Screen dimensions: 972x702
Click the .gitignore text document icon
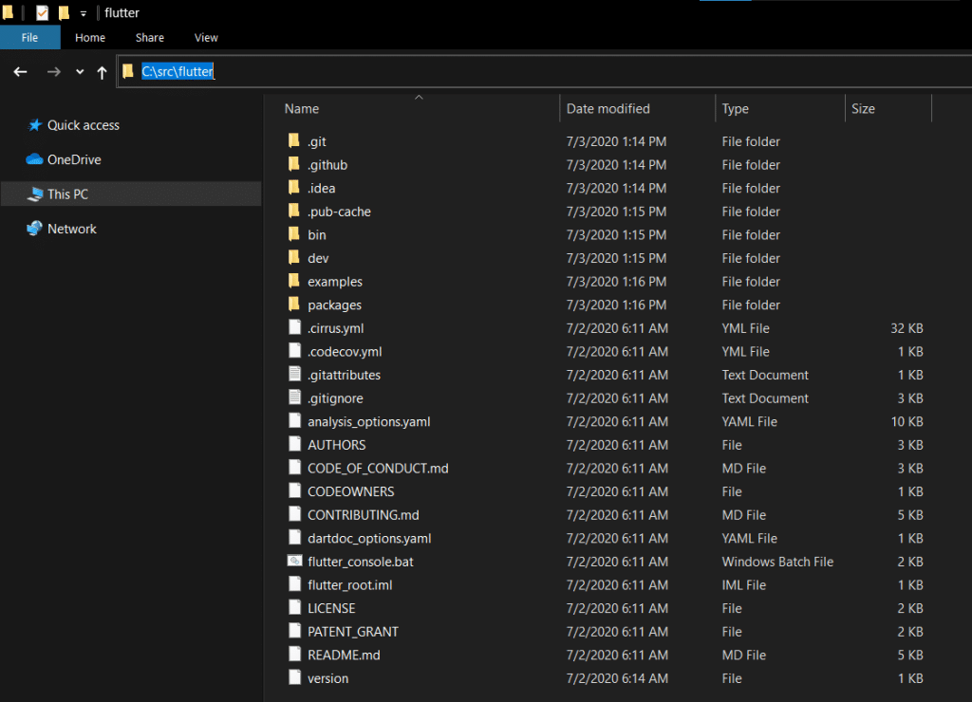click(294, 397)
